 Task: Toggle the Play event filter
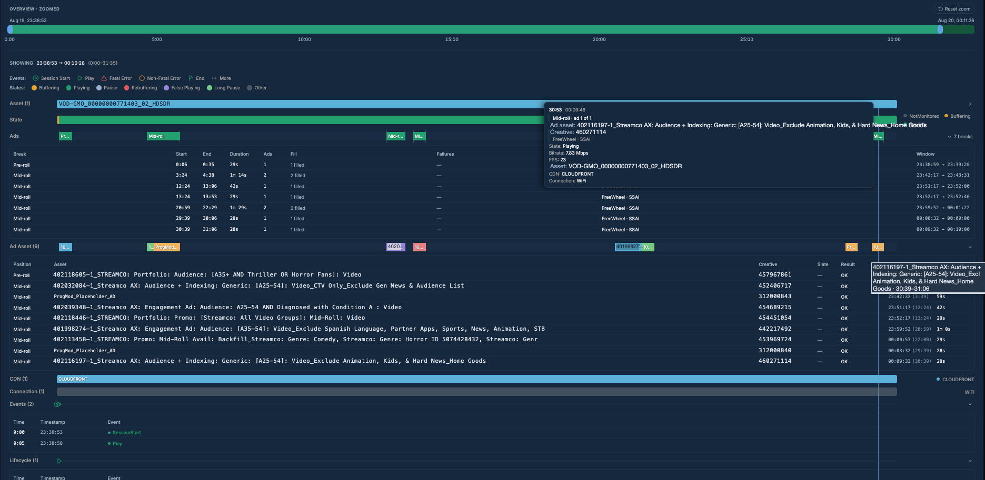coord(86,78)
